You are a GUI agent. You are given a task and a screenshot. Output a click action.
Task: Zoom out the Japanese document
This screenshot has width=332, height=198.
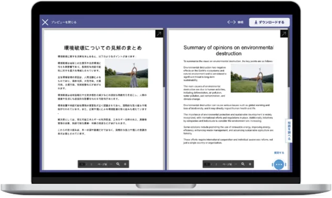pos(111,164)
